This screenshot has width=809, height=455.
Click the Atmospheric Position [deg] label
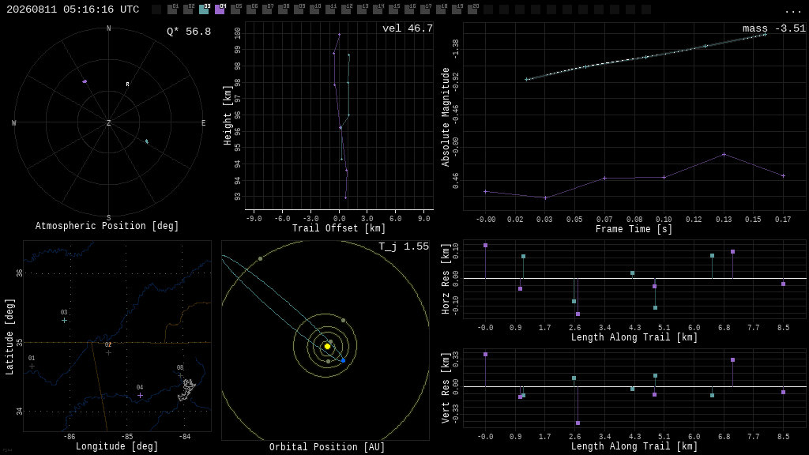(107, 226)
